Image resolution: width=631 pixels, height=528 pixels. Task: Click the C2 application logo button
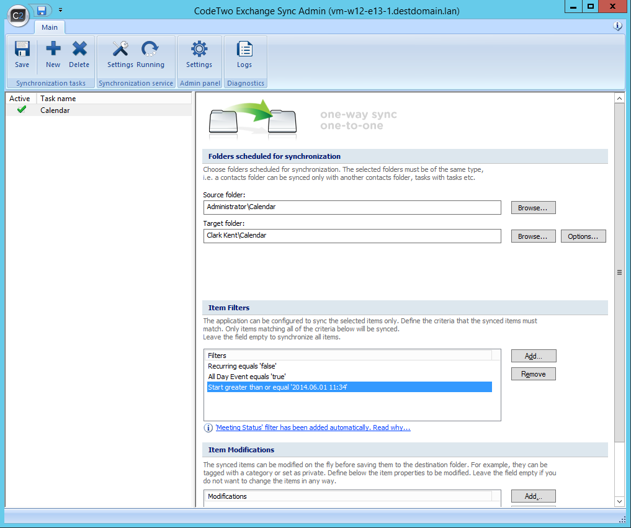coord(18,16)
